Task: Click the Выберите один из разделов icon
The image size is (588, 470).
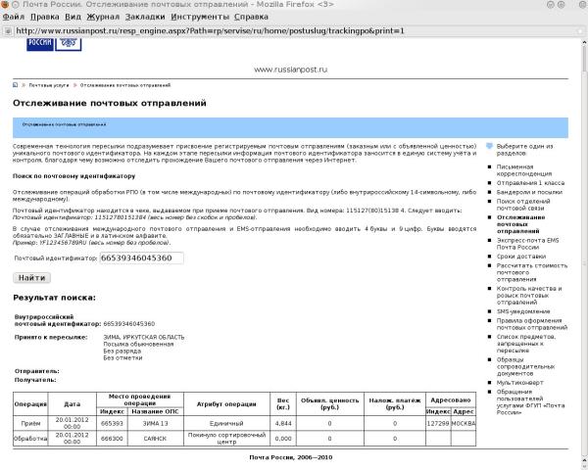Action: [489, 146]
